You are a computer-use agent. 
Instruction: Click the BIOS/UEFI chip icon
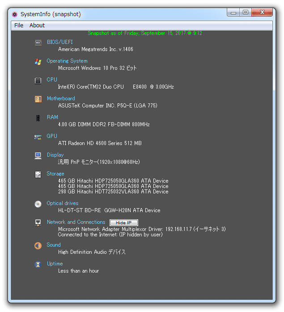pos(38,43)
